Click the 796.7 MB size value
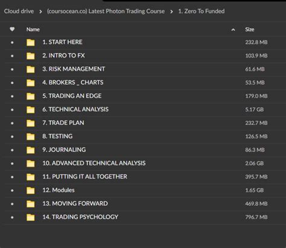The height and width of the screenshot is (248, 286). pos(256,217)
